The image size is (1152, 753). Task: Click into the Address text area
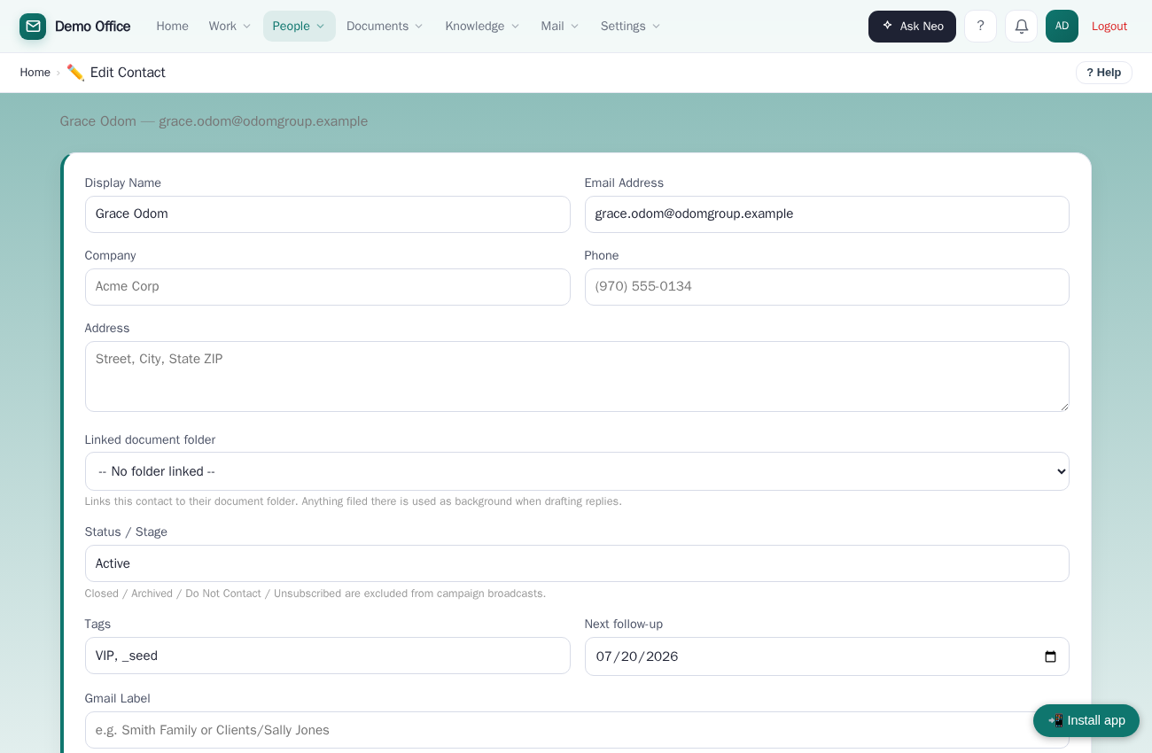click(x=577, y=376)
